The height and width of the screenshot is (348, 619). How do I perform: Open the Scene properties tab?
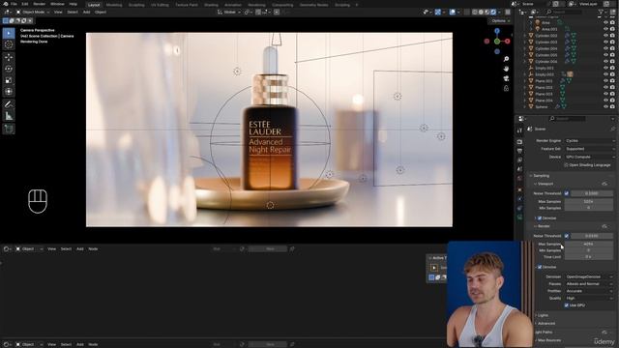519,169
